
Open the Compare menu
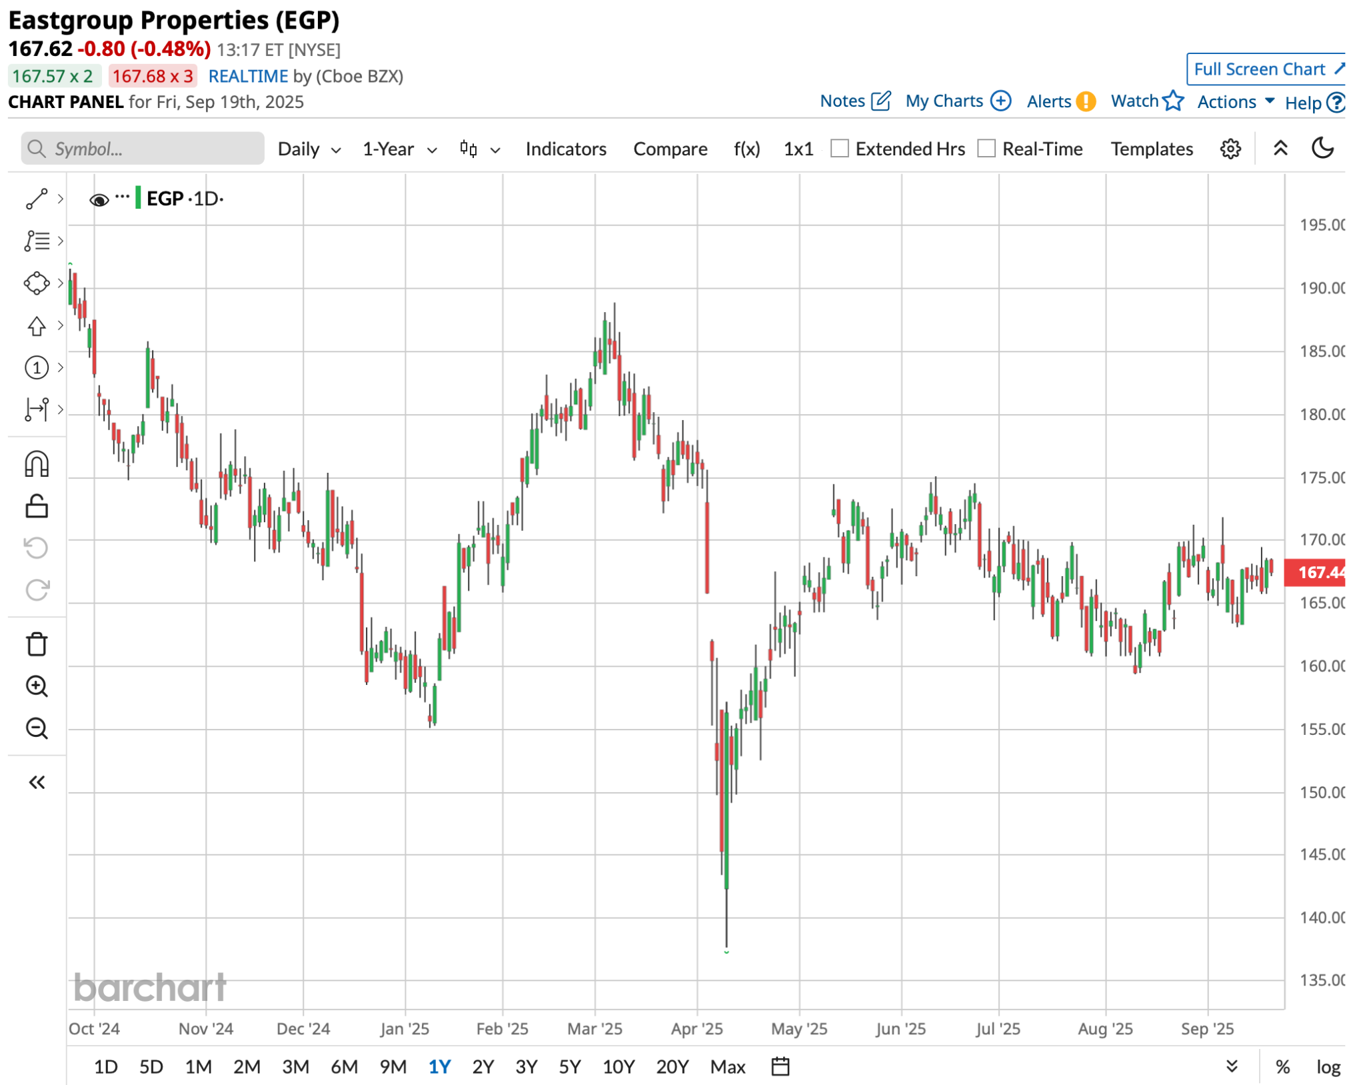(670, 149)
